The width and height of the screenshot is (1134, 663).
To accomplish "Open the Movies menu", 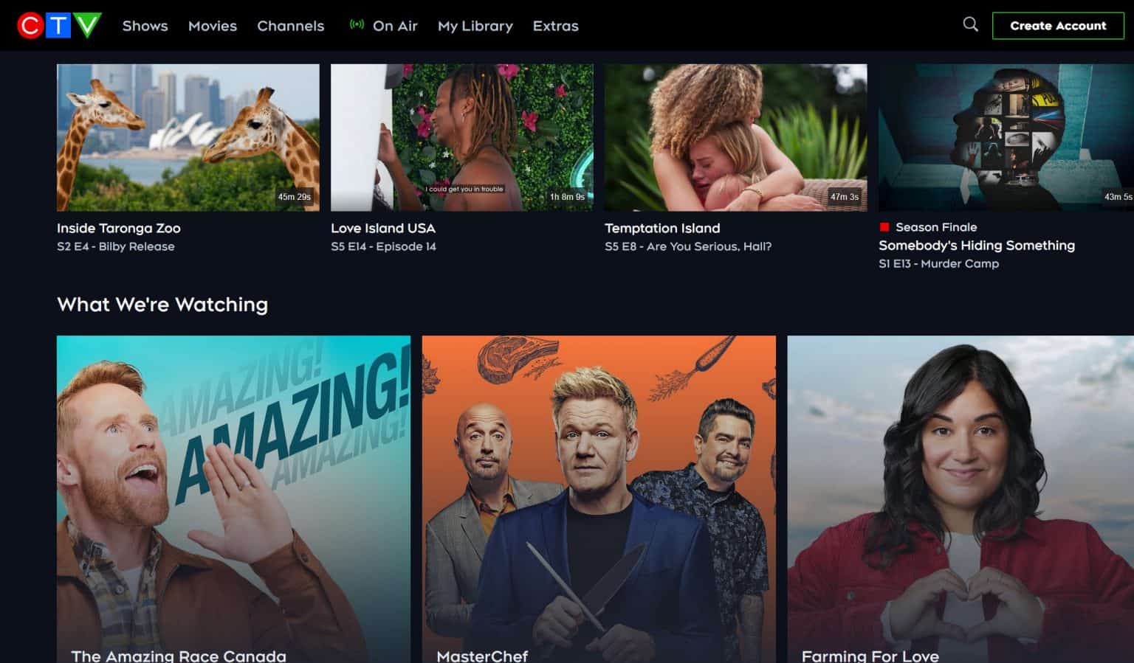I will 213,26.
